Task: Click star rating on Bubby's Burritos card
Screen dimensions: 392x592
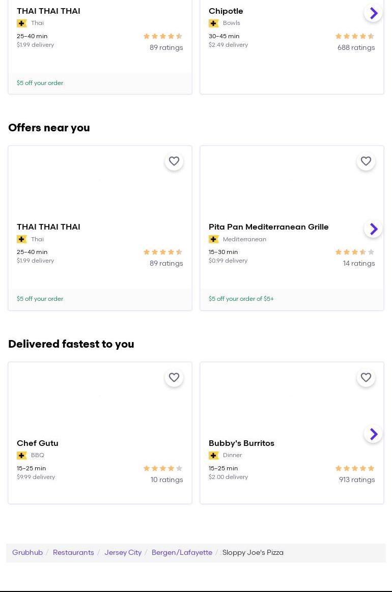Action: tap(355, 468)
